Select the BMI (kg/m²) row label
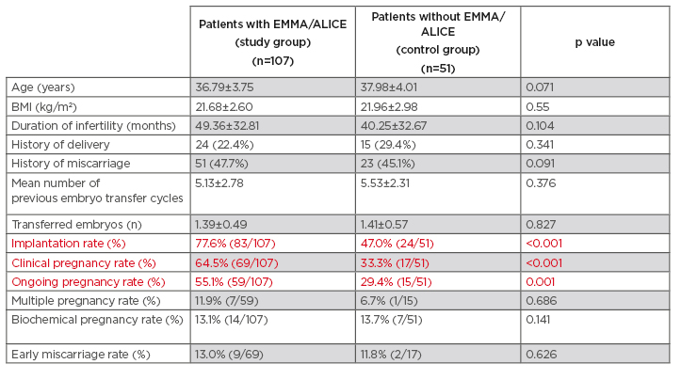This screenshot has width=681, height=380. [x=46, y=105]
